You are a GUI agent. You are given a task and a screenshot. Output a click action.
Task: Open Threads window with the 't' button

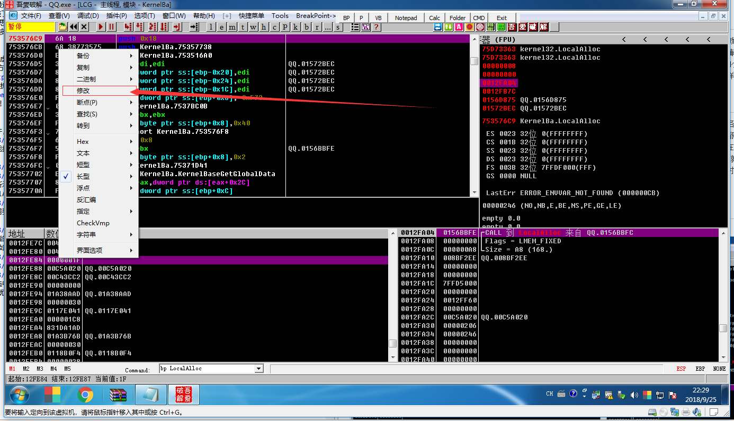pos(243,27)
